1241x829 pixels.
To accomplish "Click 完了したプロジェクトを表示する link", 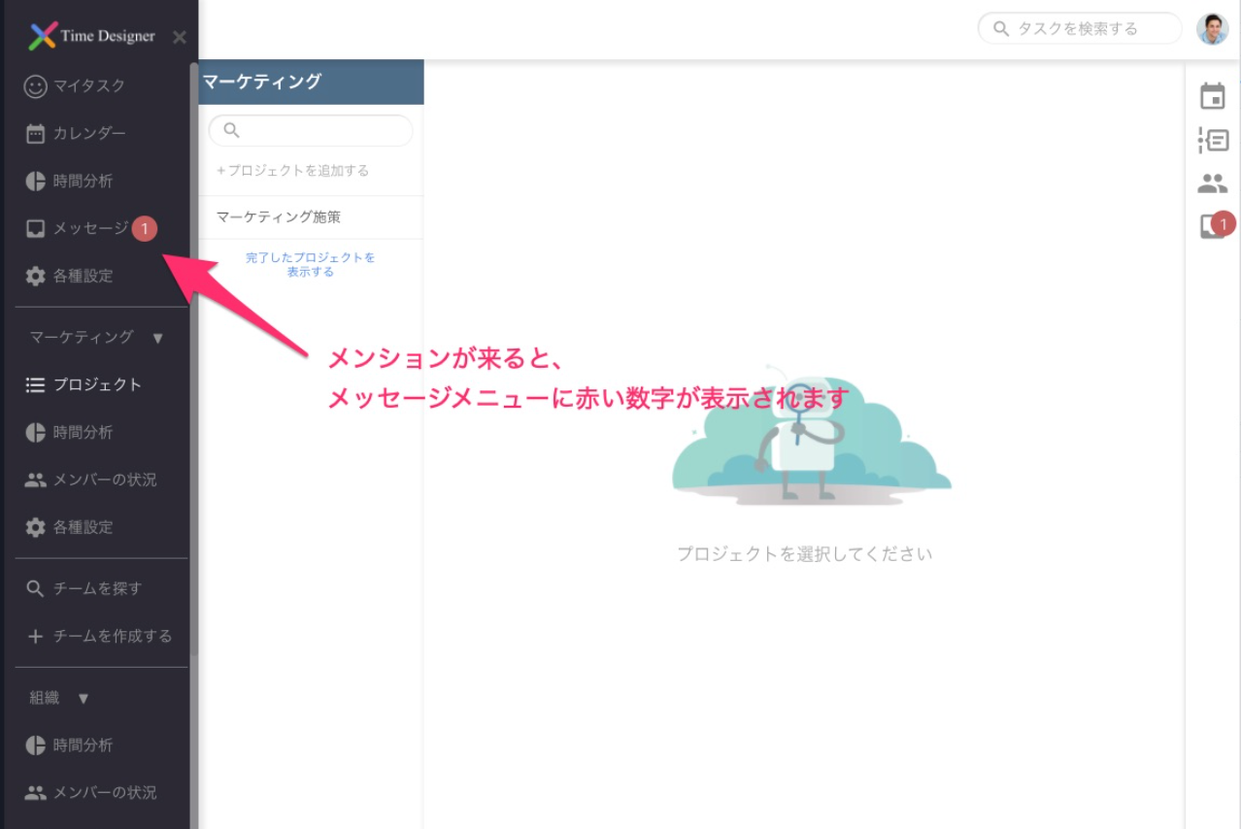I will pyautogui.click(x=310, y=263).
